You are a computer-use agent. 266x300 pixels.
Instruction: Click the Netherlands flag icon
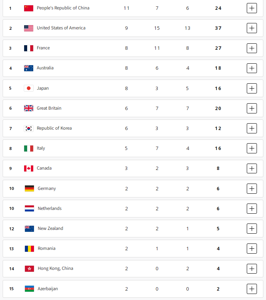coord(29,208)
